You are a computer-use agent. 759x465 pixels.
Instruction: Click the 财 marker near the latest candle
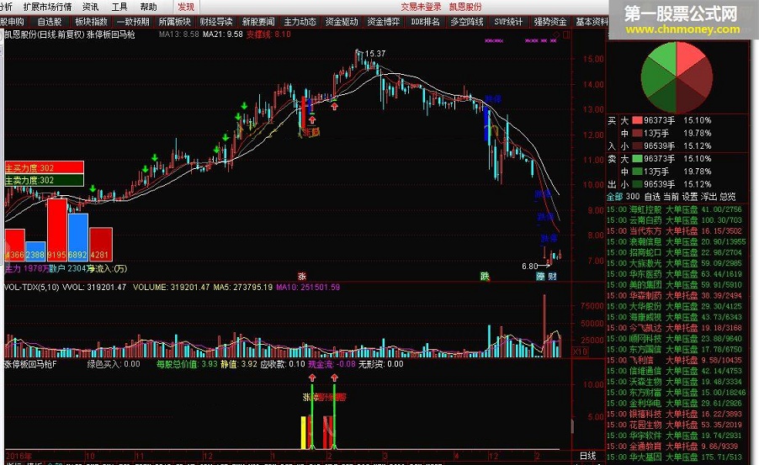tap(552, 277)
